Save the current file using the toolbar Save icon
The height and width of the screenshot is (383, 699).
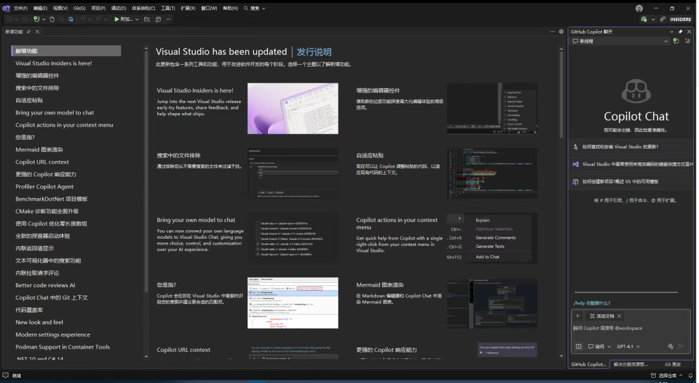tap(71, 19)
